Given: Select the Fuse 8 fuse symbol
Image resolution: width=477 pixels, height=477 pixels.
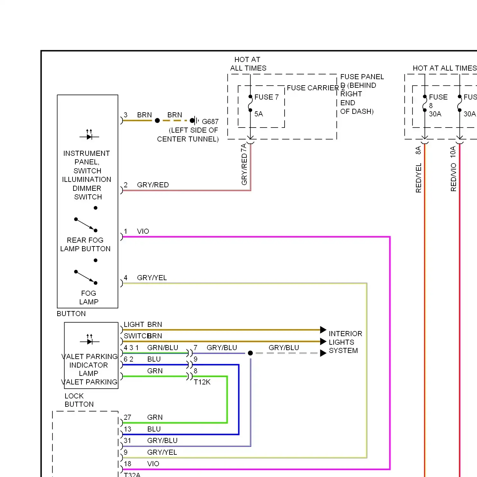Looking at the screenshot, I should pyautogui.click(x=425, y=103).
